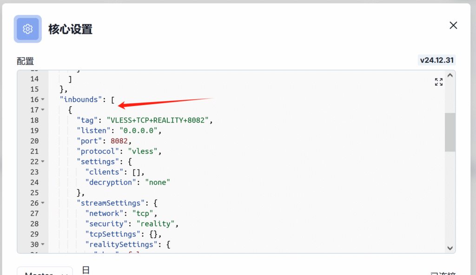The height and width of the screenshot is (275, 476).
Task: Select line number 21 in the gutter
Action: point(34,151)
